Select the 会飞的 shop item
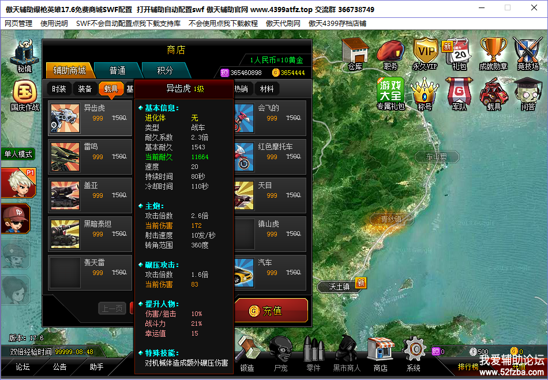 point(271,118)
